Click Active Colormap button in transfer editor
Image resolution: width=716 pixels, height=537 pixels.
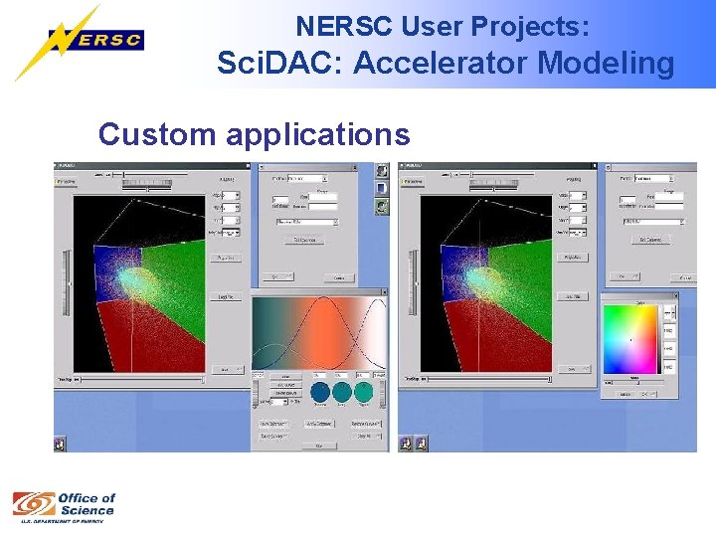click(x=319, y=424)
